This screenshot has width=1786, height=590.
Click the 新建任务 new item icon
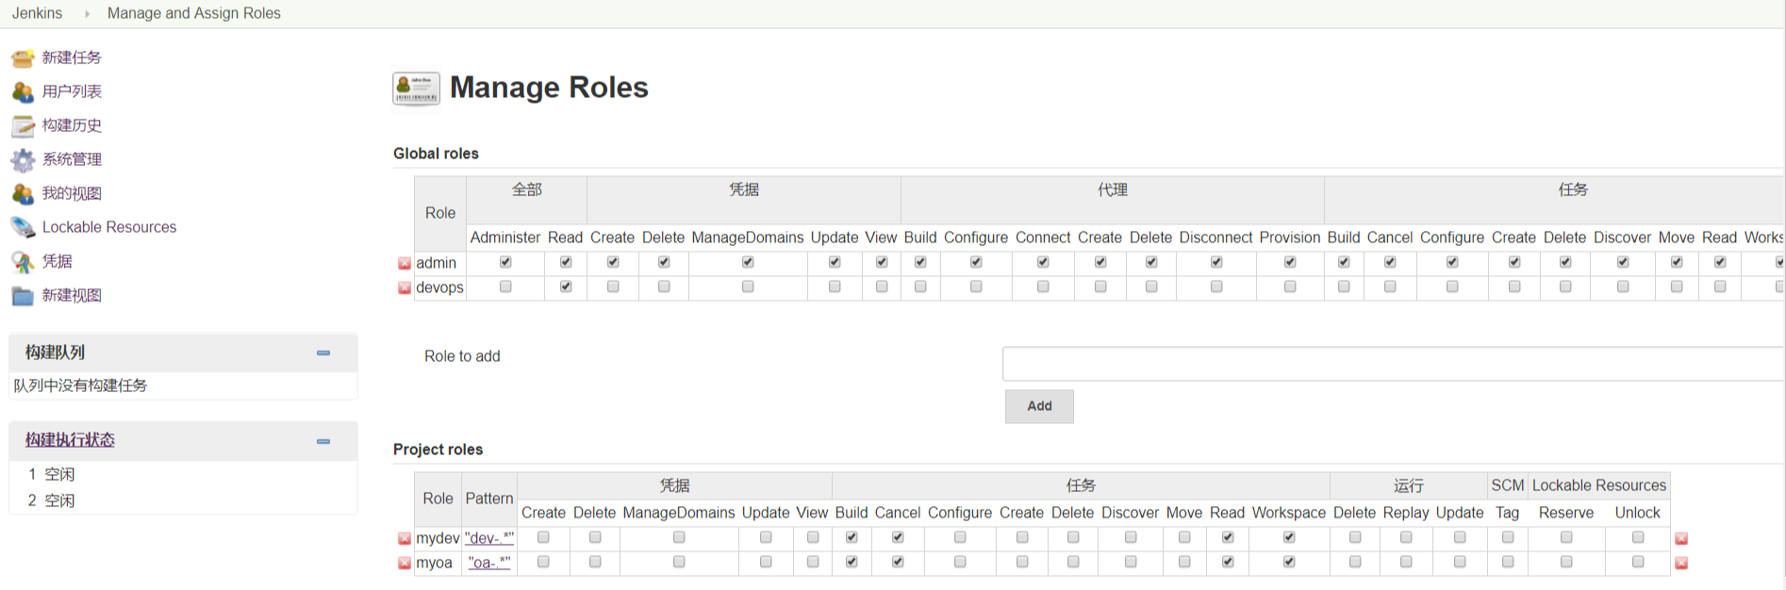pos(23,58)
